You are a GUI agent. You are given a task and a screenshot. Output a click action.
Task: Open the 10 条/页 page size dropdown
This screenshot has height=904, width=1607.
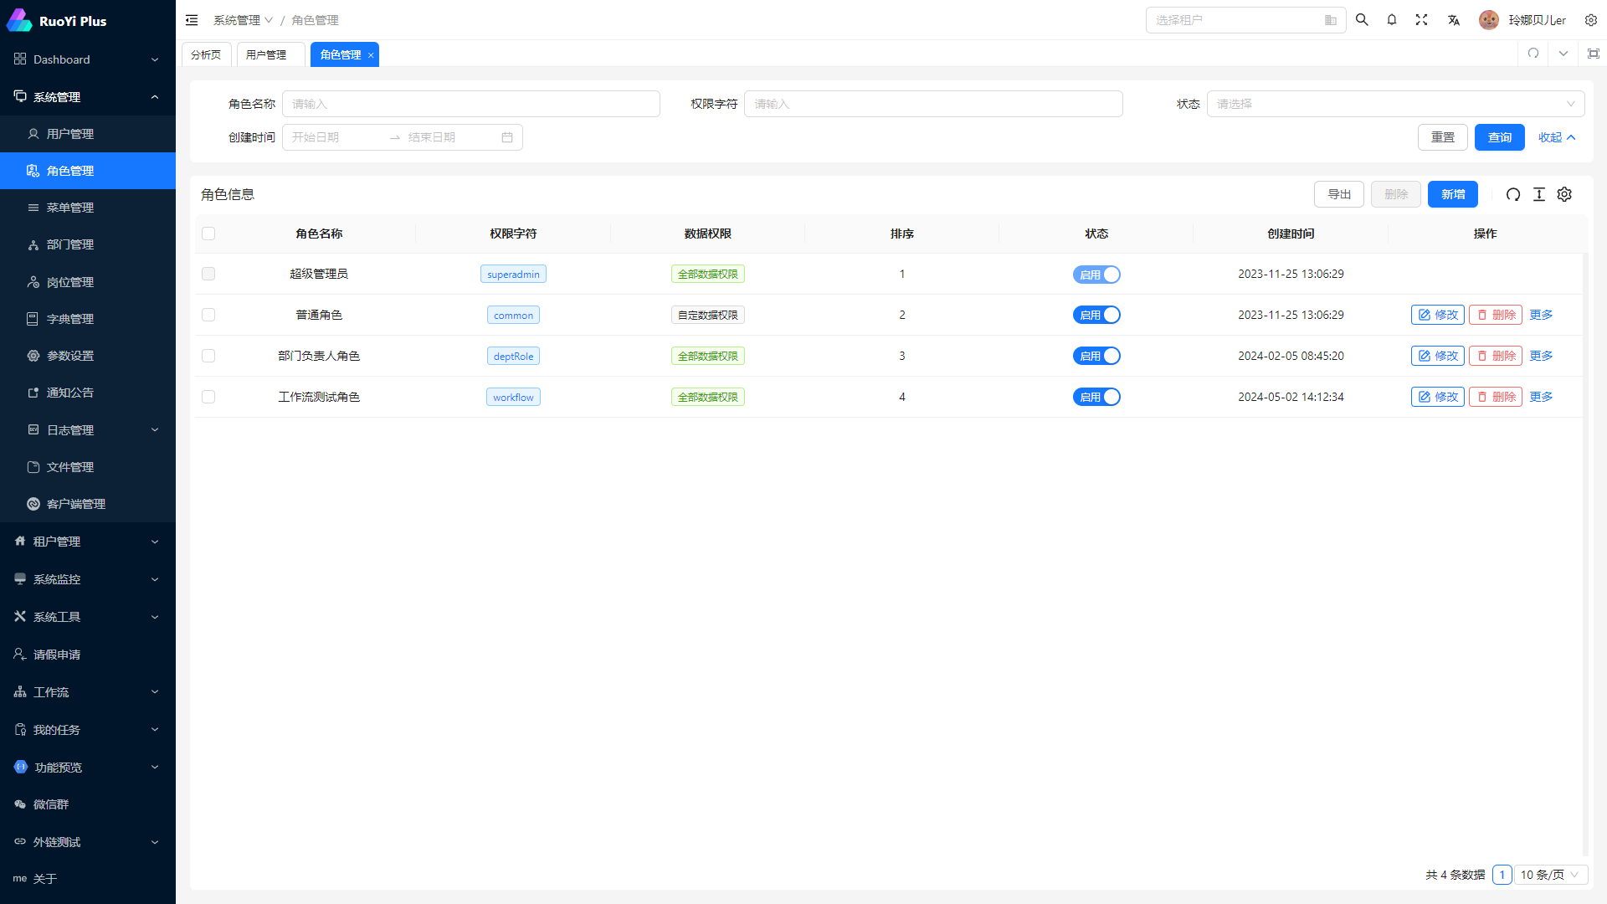click(x=1550, y=875)
